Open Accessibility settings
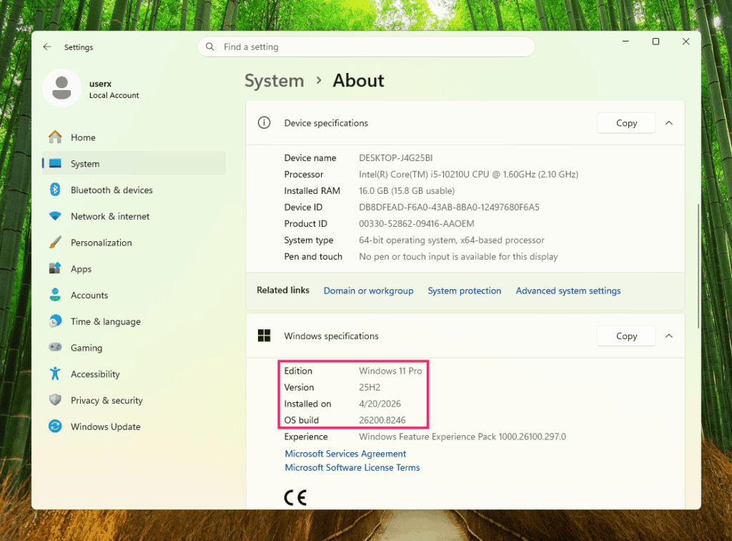This screenshot has height=541, width=732. (134, 374)
